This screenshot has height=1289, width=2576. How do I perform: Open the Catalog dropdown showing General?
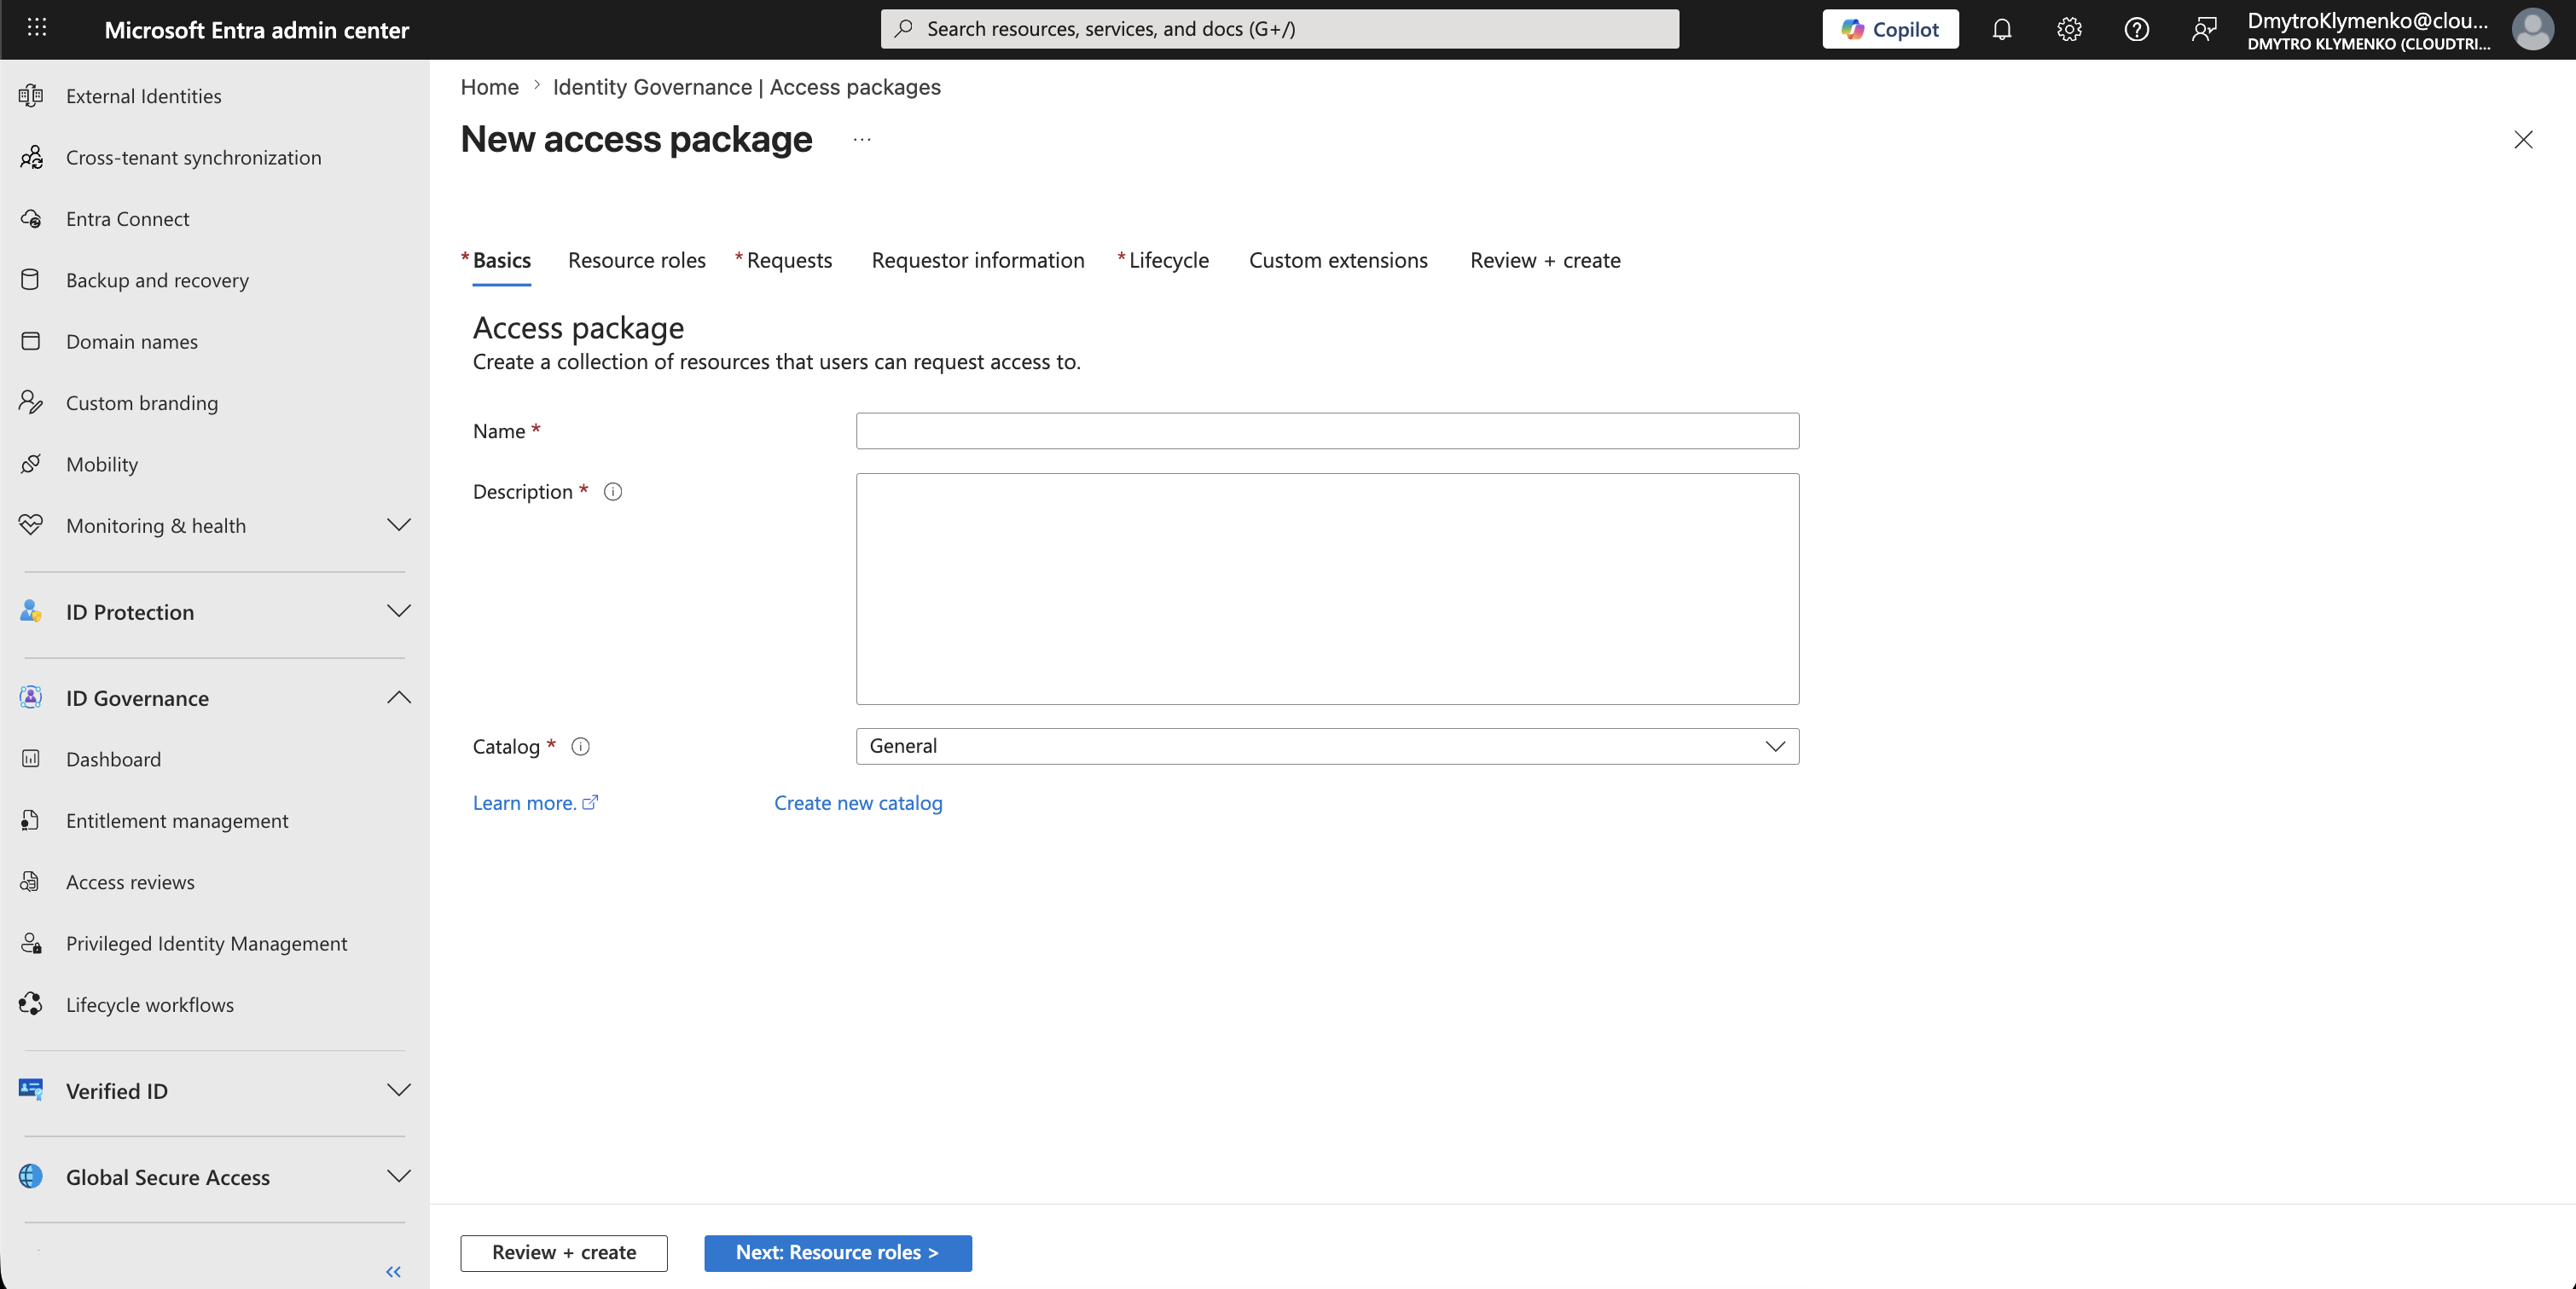pyautogui.click(x=1327, y=747)
